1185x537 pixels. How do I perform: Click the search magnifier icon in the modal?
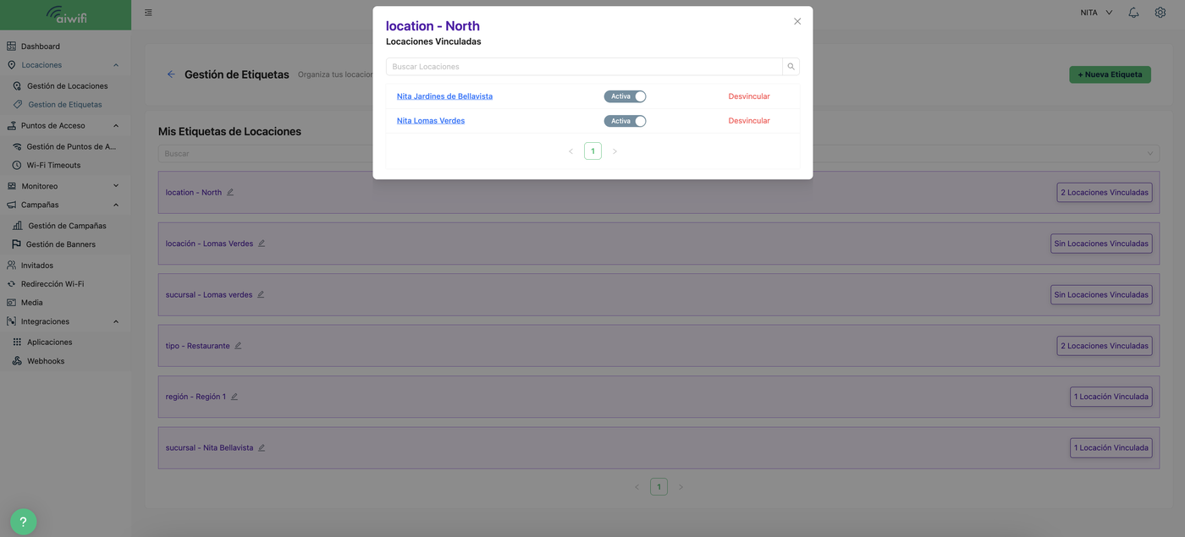(791, 67)
